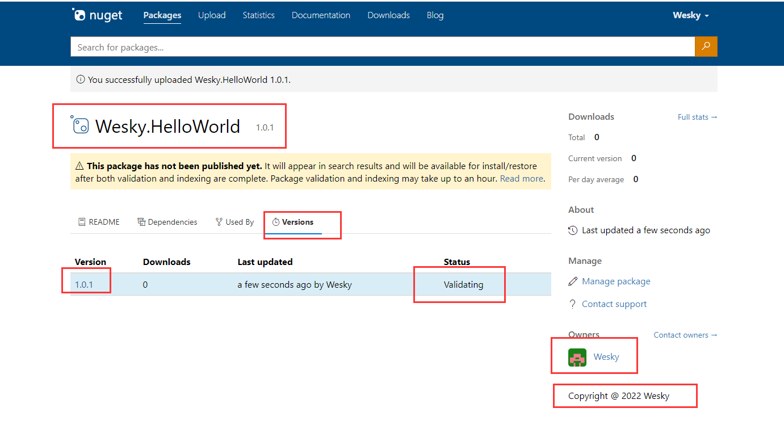784x429 pixels.
Task: Open the Contact owners link
Action: (685, 335)
